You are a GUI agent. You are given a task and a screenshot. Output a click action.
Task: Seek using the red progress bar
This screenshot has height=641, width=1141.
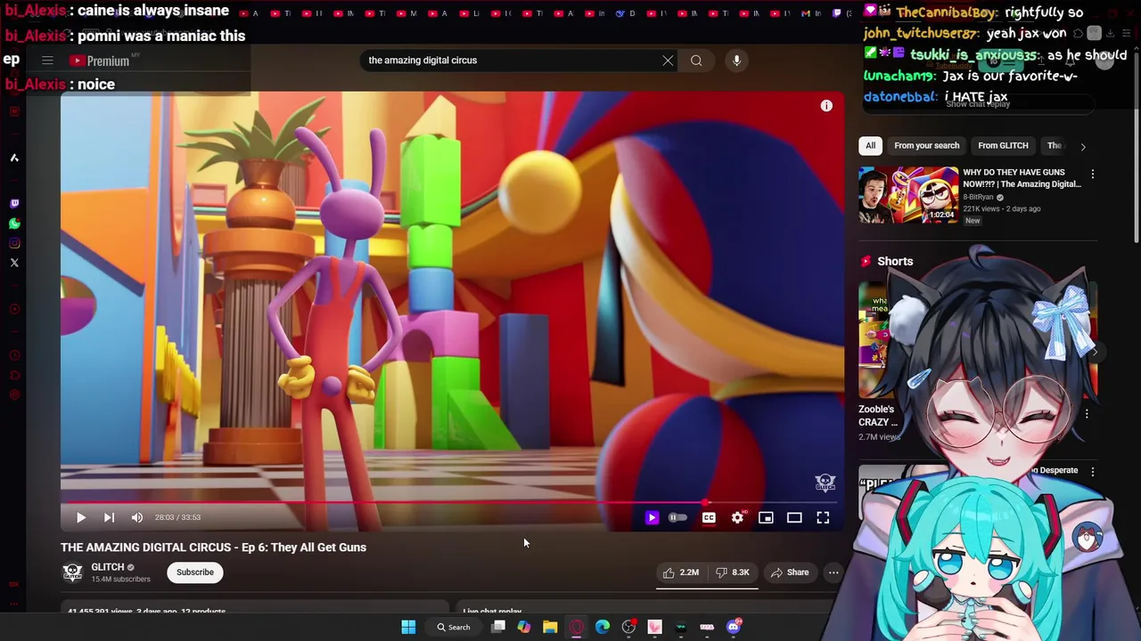tap(453, 503)
